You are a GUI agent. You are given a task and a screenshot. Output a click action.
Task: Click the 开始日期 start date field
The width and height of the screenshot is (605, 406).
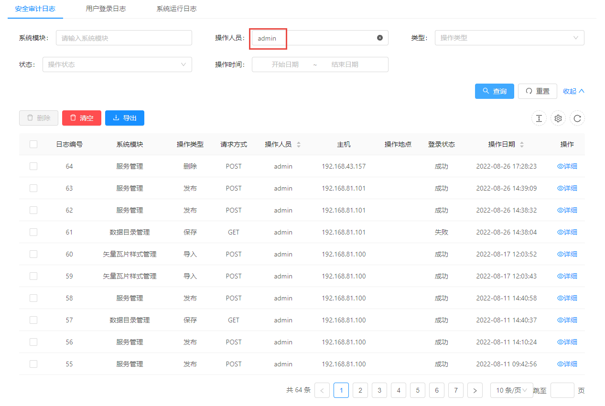pyautogui.click(x=285, y=64)
